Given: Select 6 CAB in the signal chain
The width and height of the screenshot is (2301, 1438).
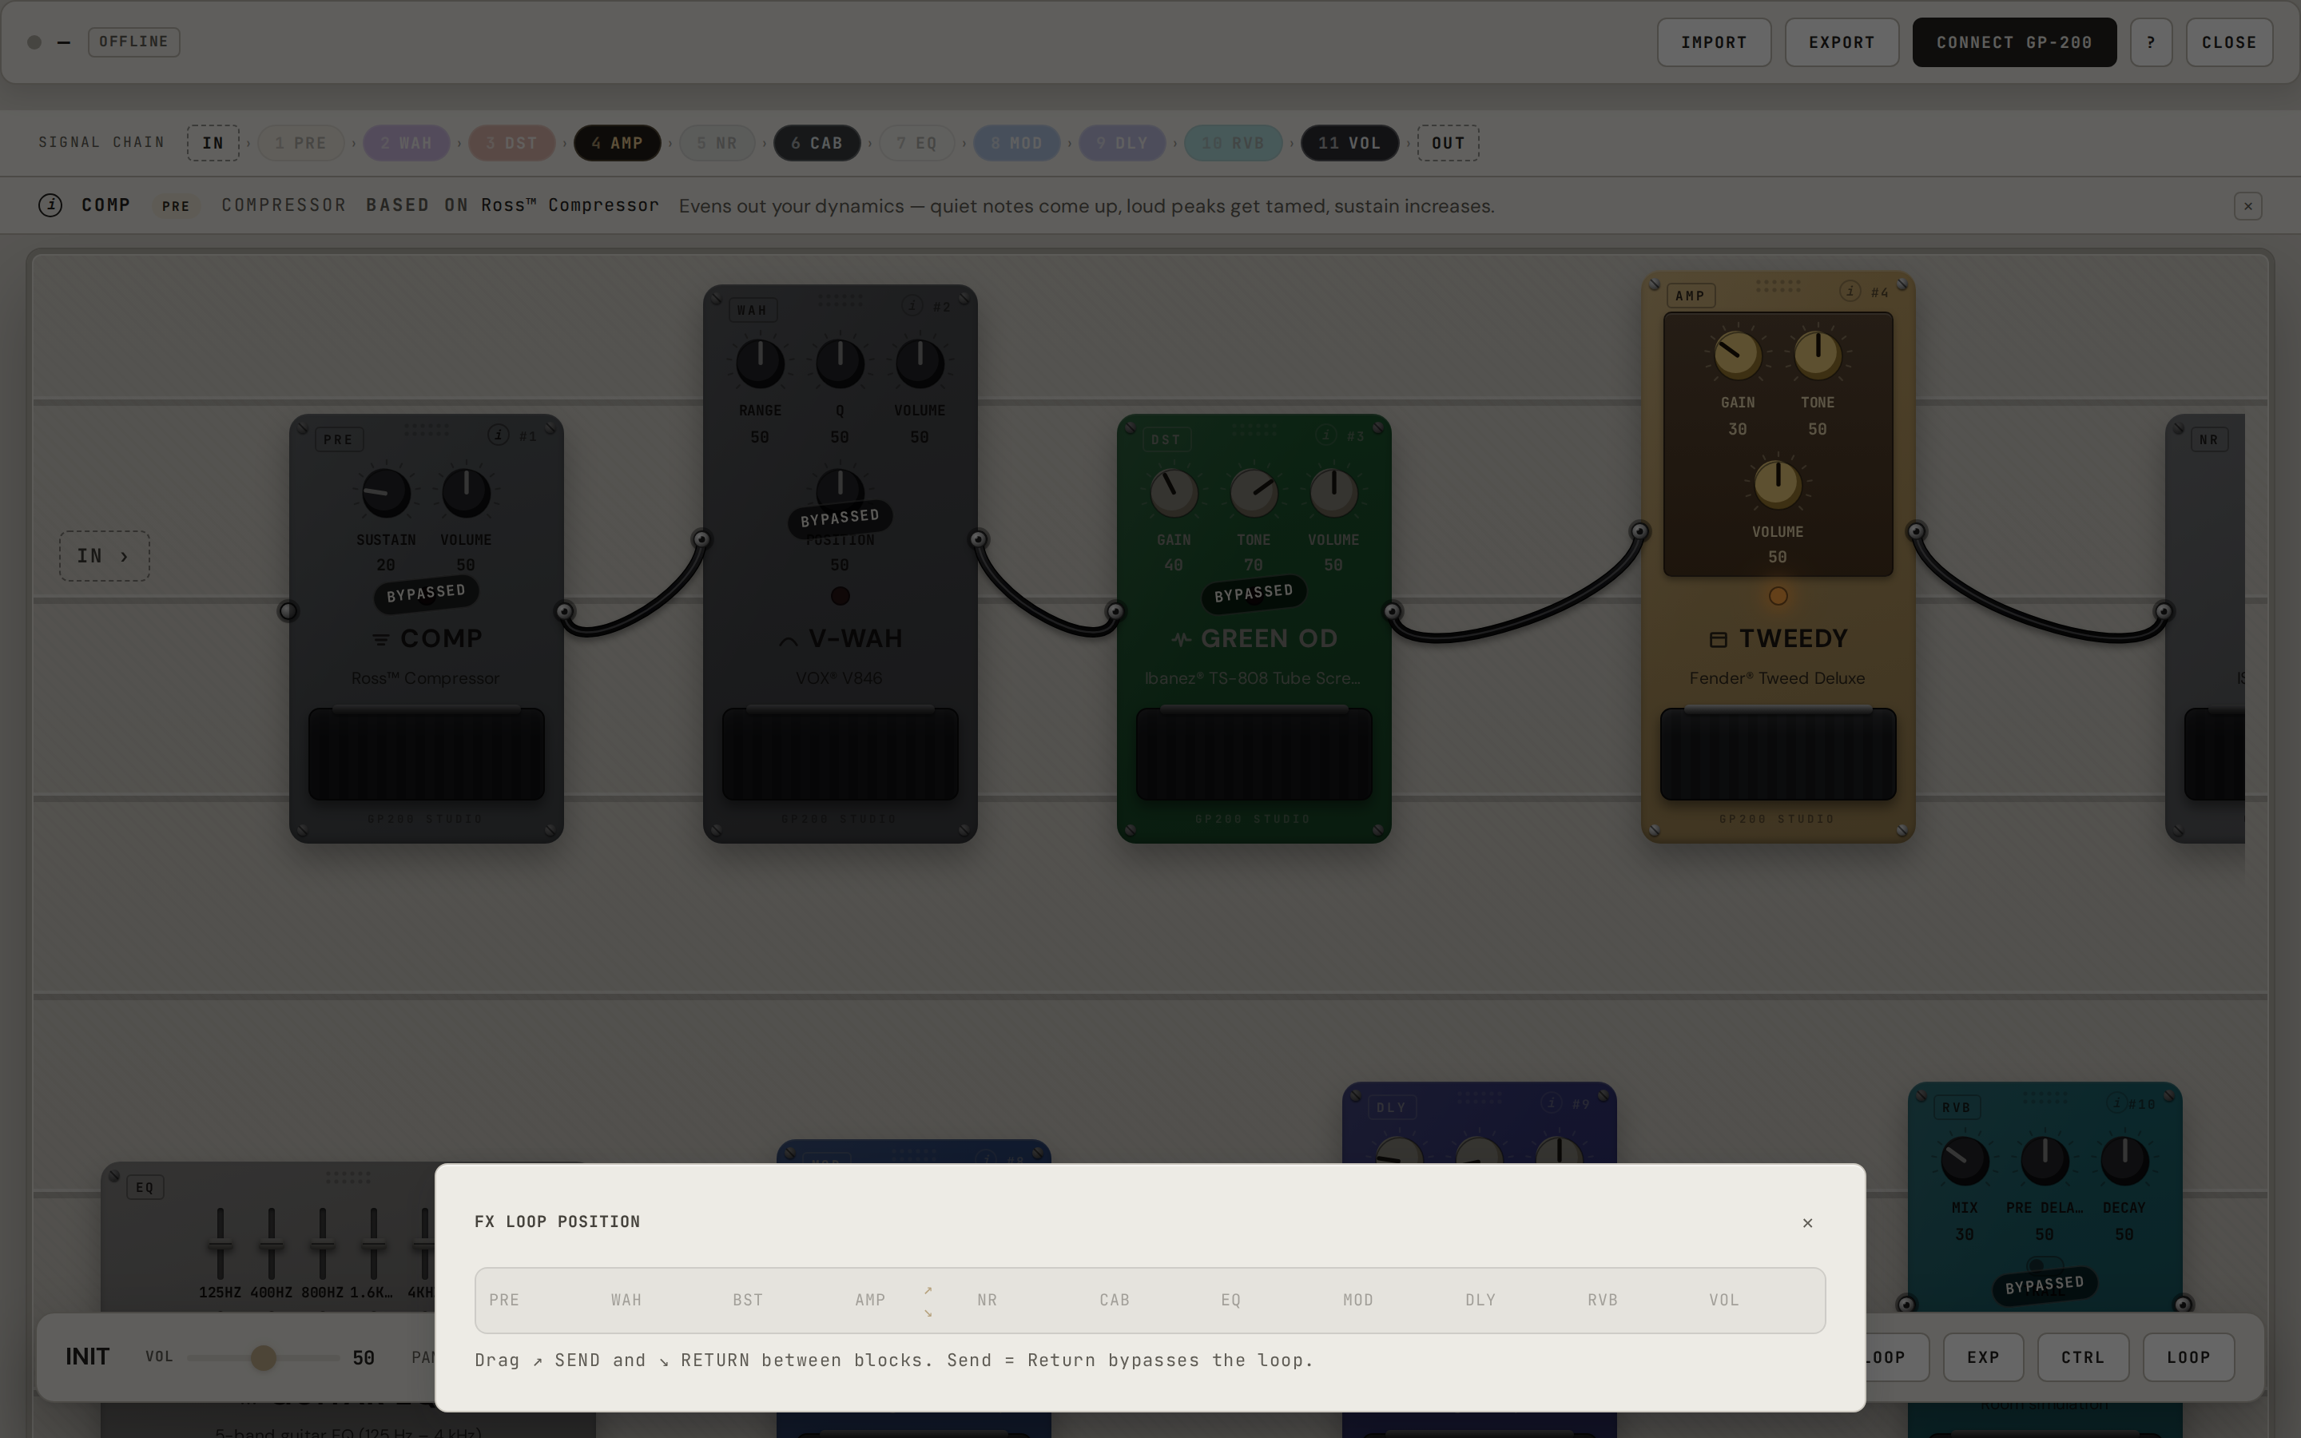Looking at the screenshot, I should [x=817, y=143].
